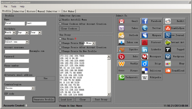Open the File menu
Image resolution: width=192 pixels, height=109 pixels.
[x=5, y=7]
